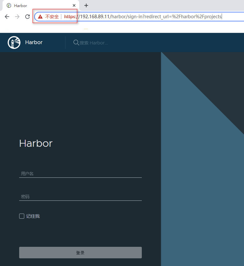Image resolution: width=244 pixels, height=266 pixels.
Task: Click the browser forward arrow
Action: [17, 17]
